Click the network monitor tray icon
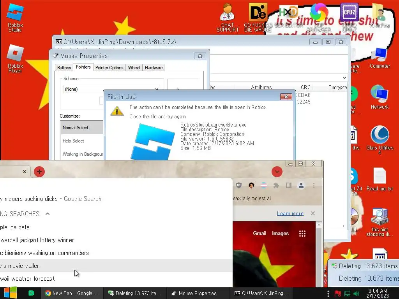Screen dimensions: 399x299 [x=347, y=294]
